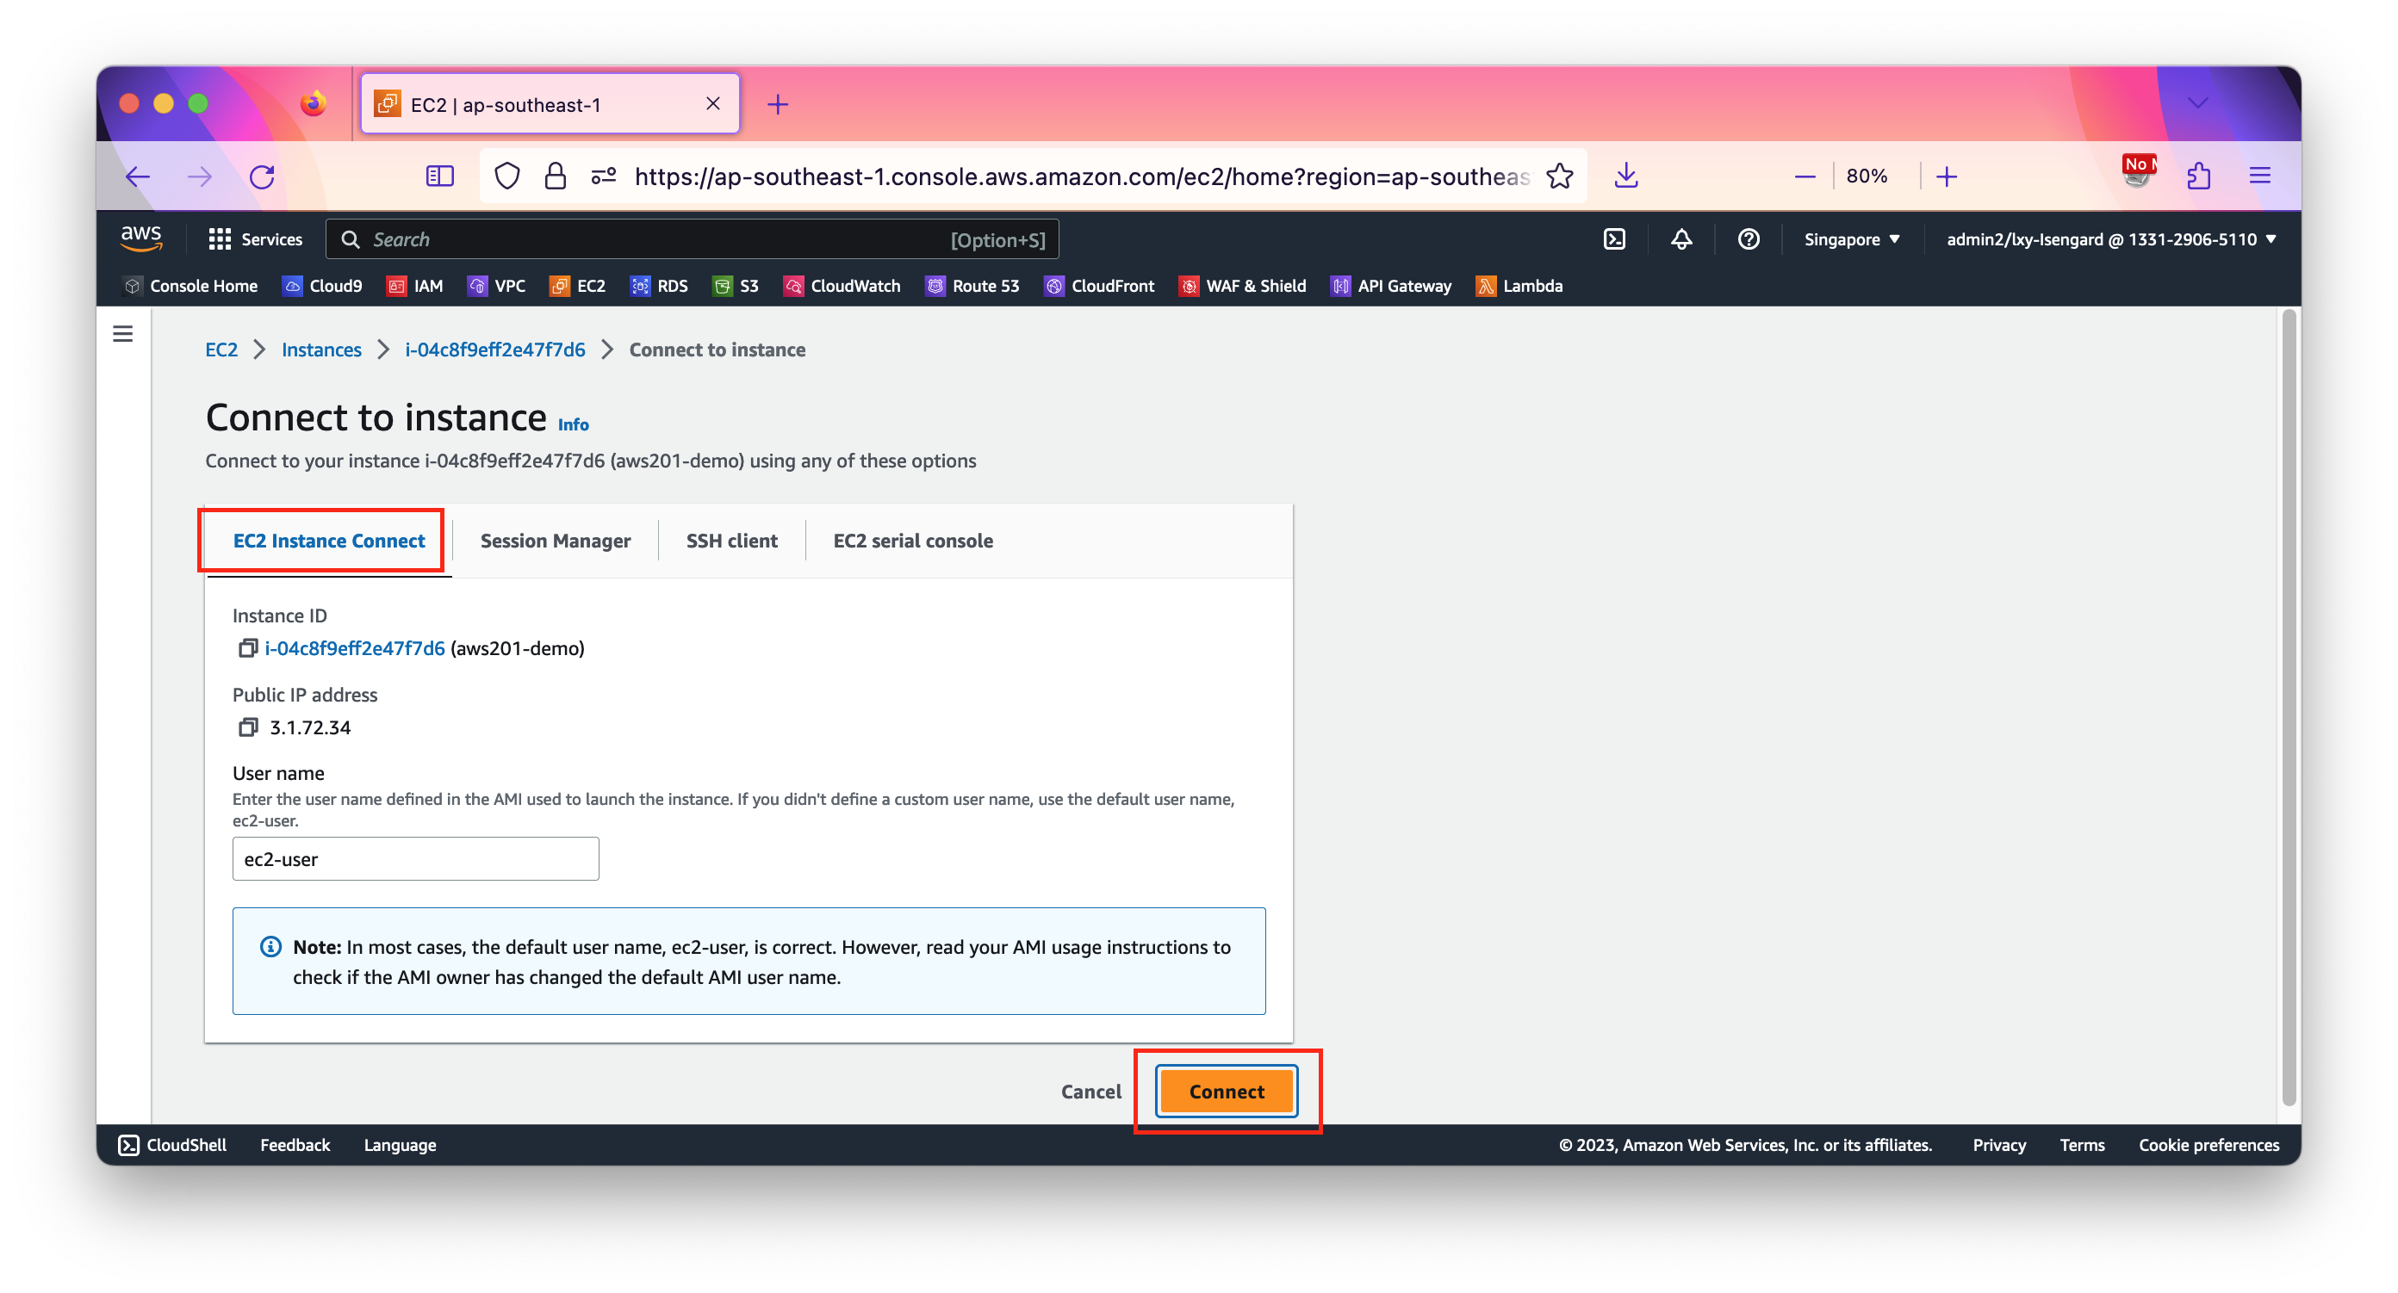The image size is (2398, 1293).
Task: Reload the current page
Action: (263, 176)
